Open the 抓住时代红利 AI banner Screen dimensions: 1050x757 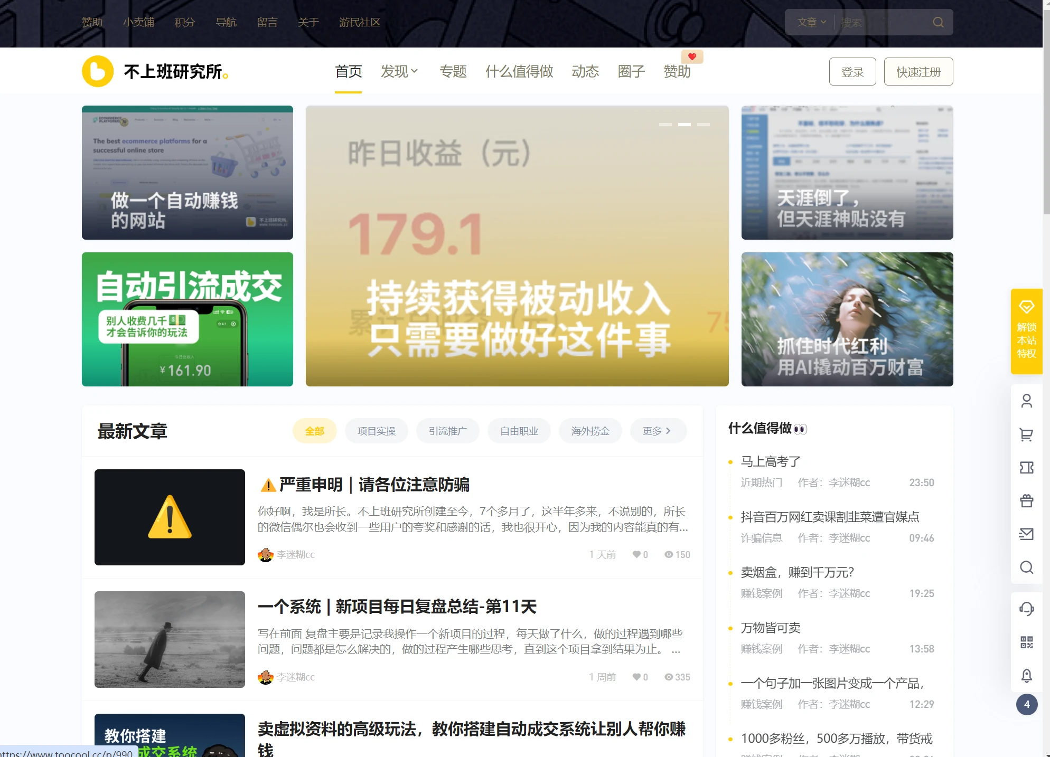847,319
